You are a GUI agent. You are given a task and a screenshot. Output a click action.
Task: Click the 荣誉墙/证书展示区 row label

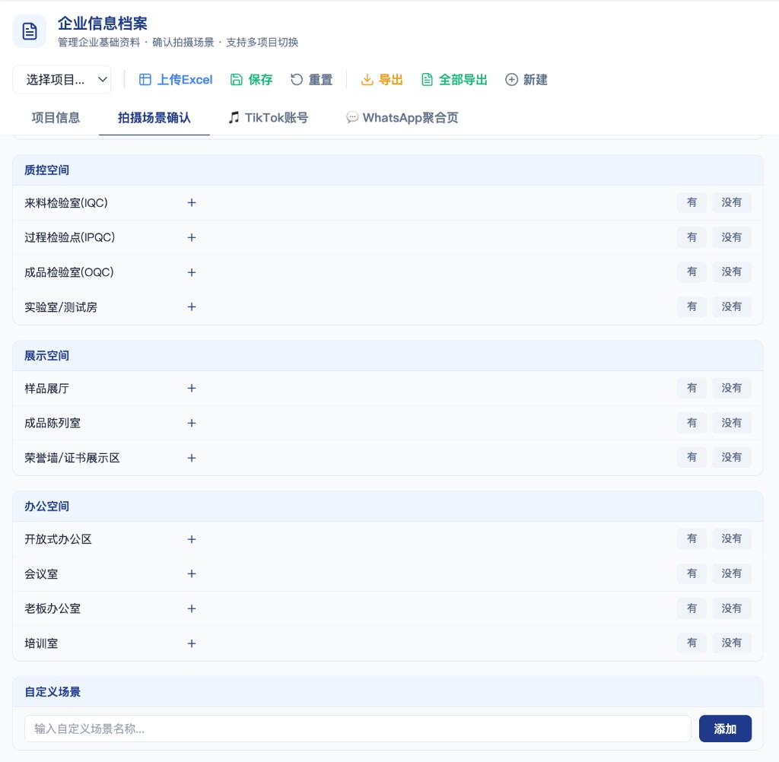72,458
